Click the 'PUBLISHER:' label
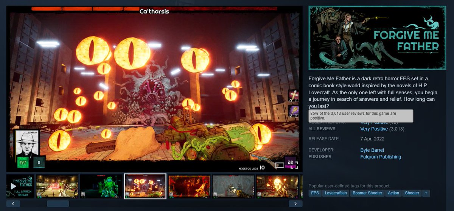This screenshot has width=454, height=211. (x=321, y=157)
